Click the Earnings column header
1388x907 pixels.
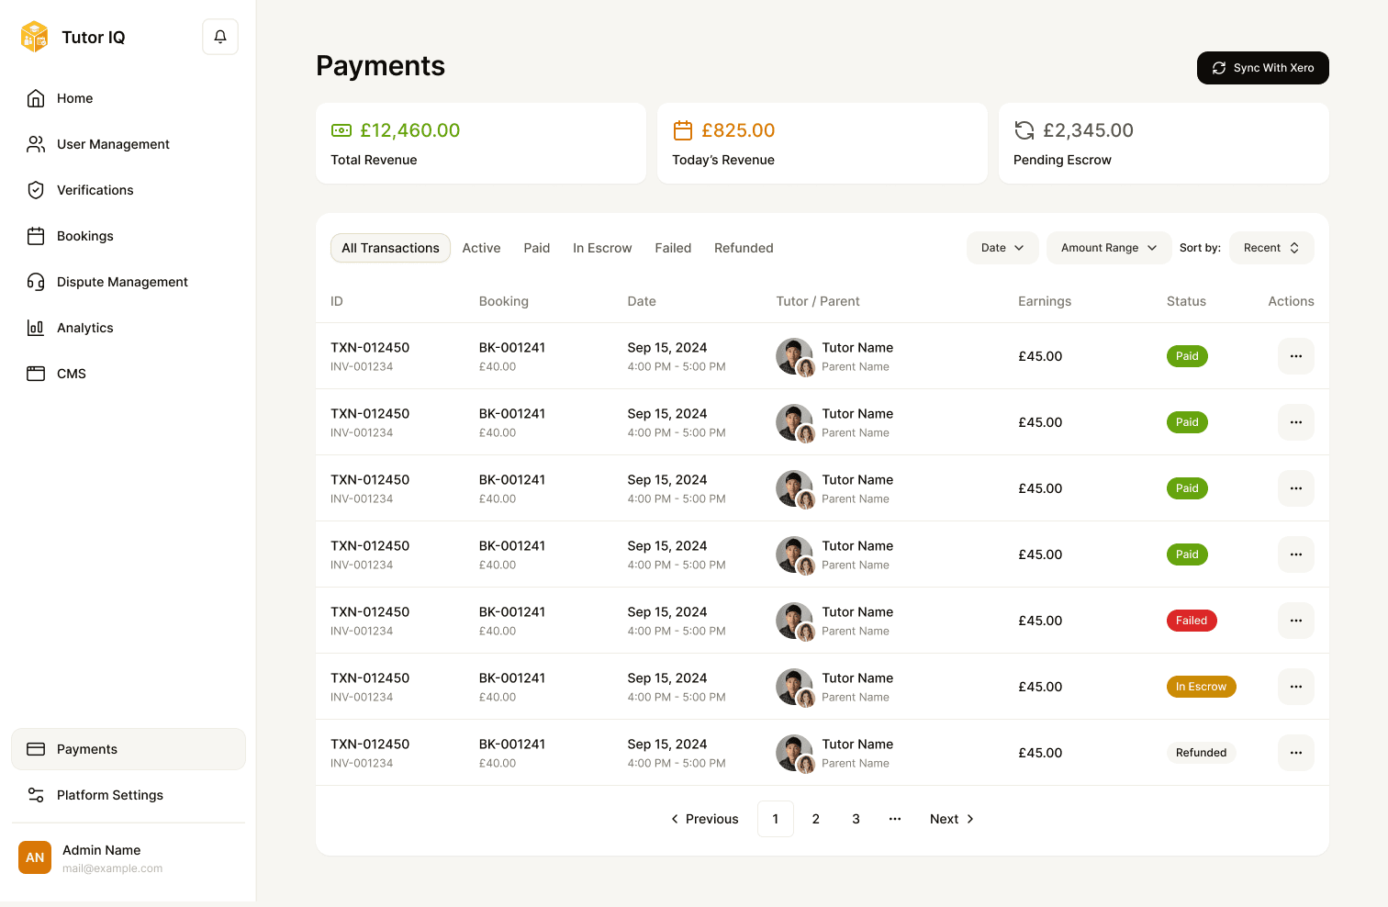pos(1045,301)
